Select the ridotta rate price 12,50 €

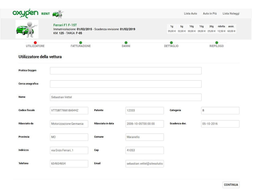(x=221, y=31)
